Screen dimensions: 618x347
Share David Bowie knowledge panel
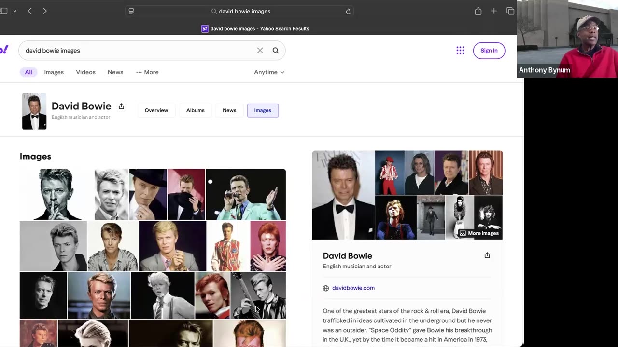click(x=487, y=255)
